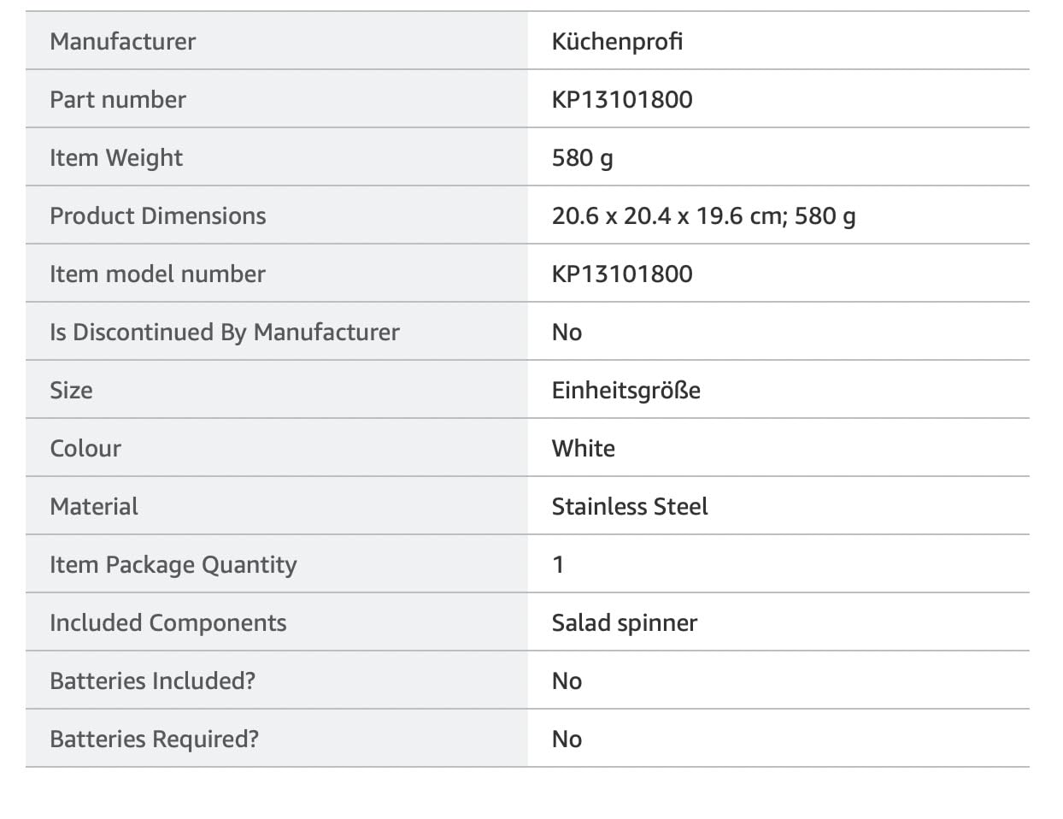1063x819 pixels.
Task: Click the Is Discontinued By Manufacturer label
Action: (x=225, y=332)
